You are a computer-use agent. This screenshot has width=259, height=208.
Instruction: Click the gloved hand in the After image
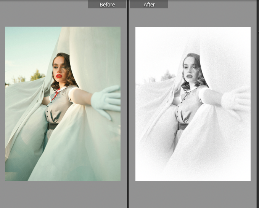237,98
